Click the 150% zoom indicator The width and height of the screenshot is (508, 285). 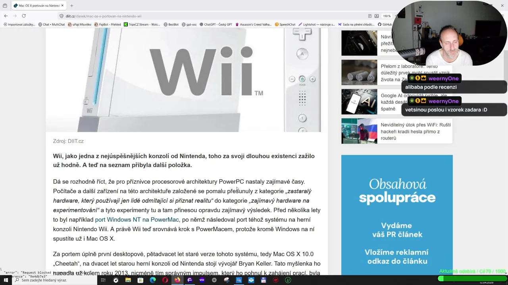tap(387, 16)
